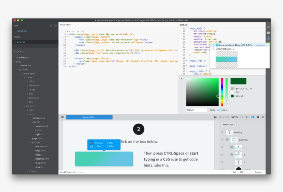Select the #025c1f color swatch

pos(232,96)
